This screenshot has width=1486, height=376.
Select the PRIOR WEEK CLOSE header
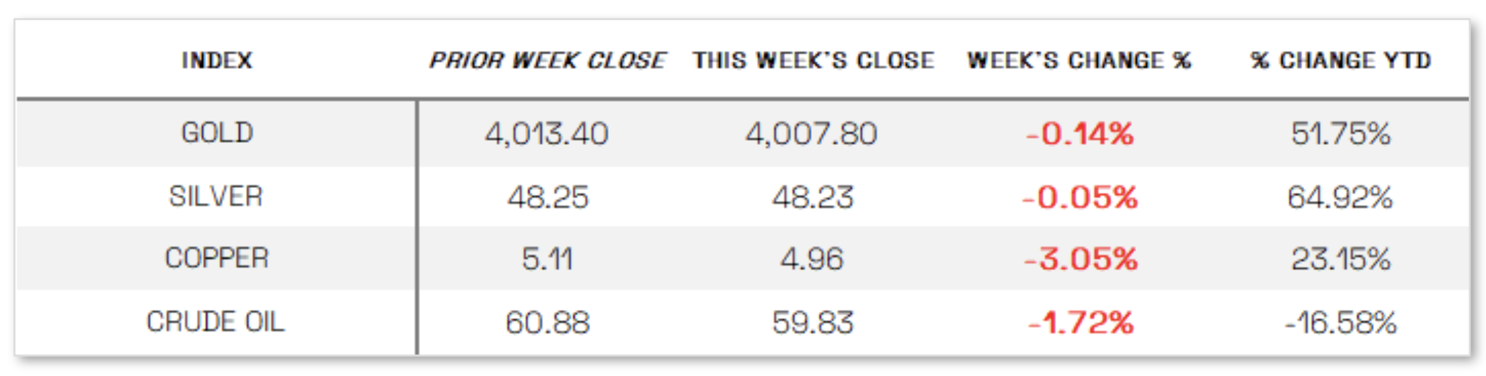(547, 61)
